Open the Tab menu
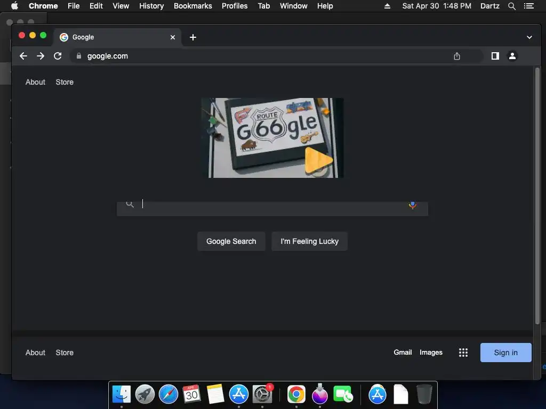This screenshot has height=409, width=546. [x=264, y=6]
